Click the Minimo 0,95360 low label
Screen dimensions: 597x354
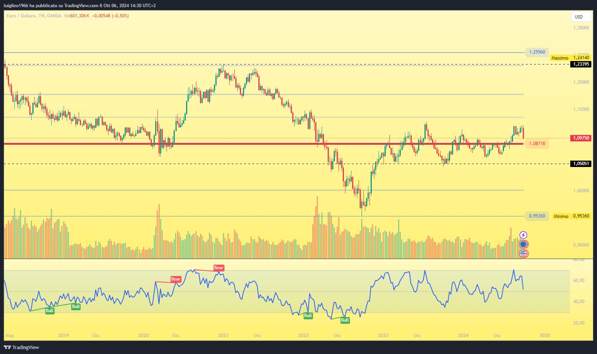click(571, 216)
